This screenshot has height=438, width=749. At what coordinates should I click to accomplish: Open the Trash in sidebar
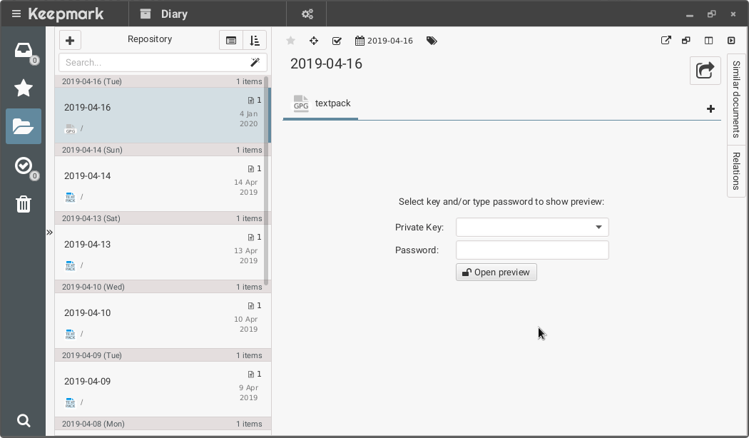click(x=23, y=204)
